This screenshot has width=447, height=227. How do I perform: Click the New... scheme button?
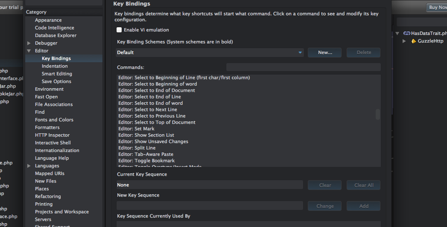click(325, 52)
